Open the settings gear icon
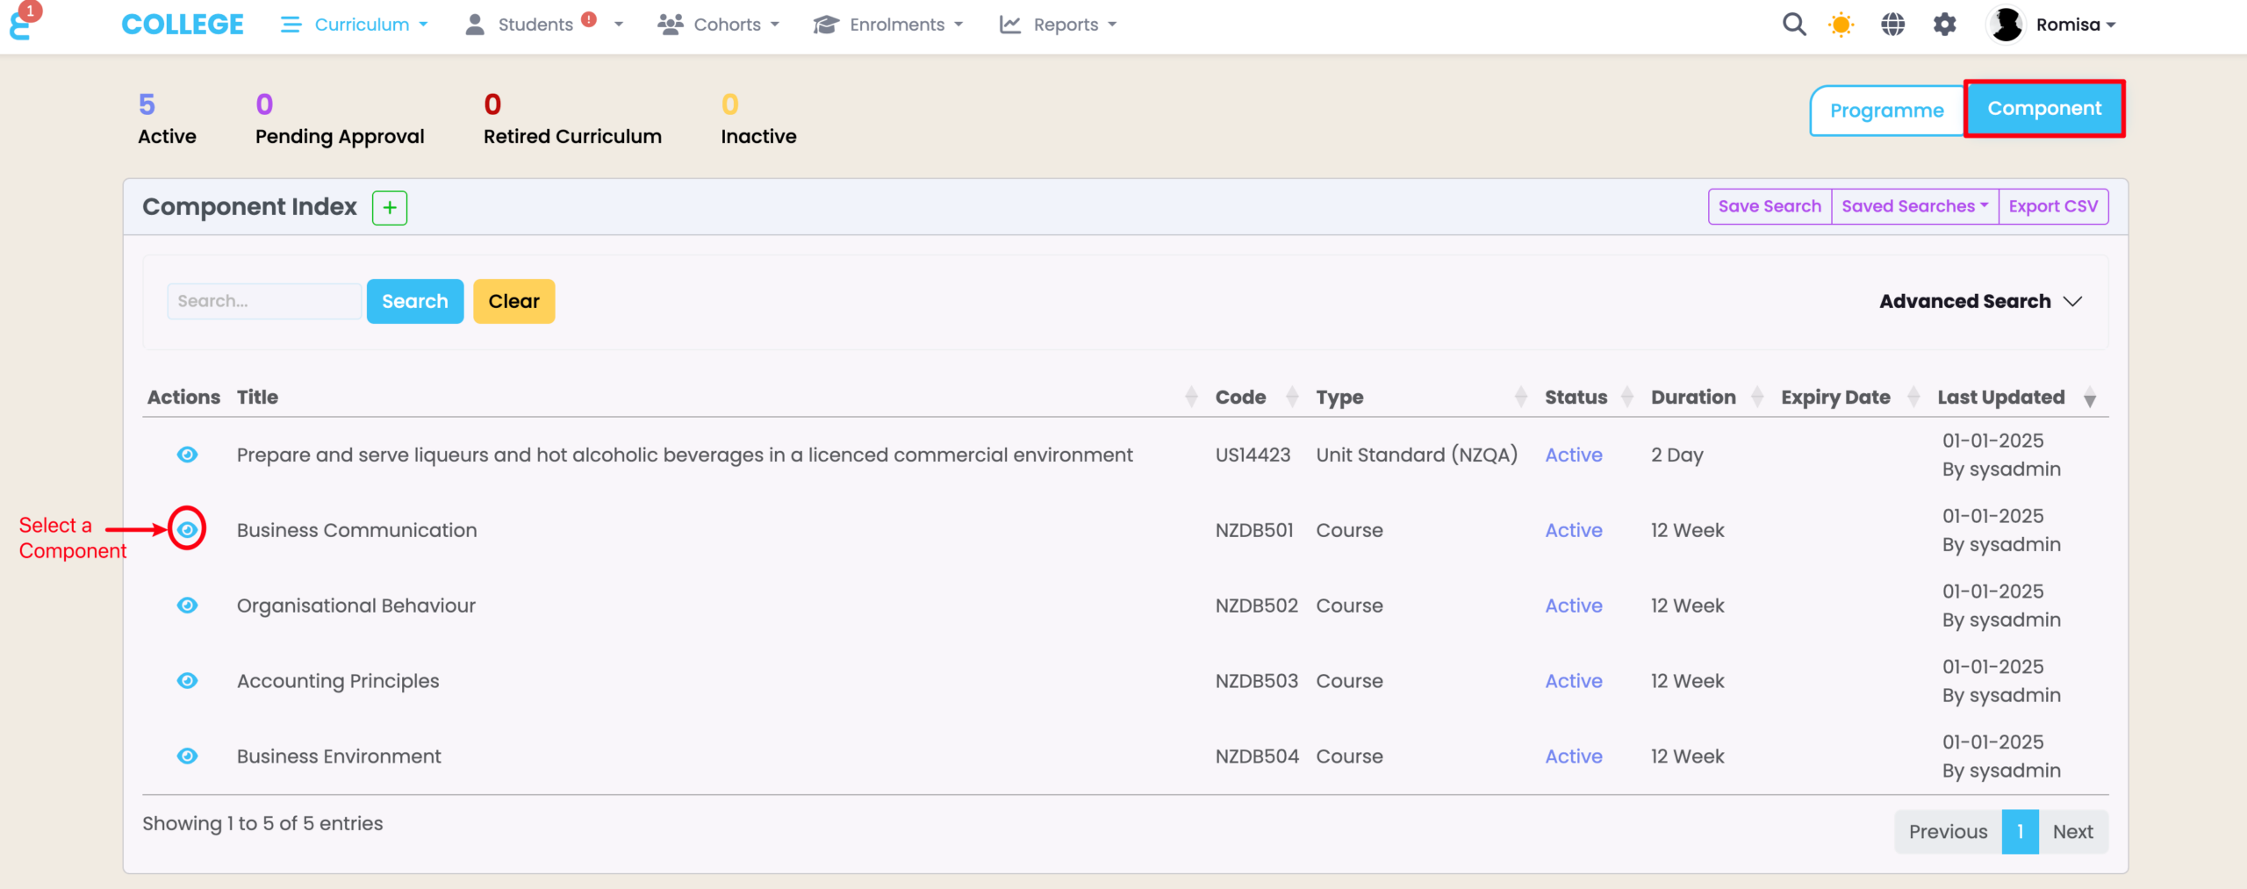The width and height of the screenshot is (2247, 889). click(x=1945, y=25)
